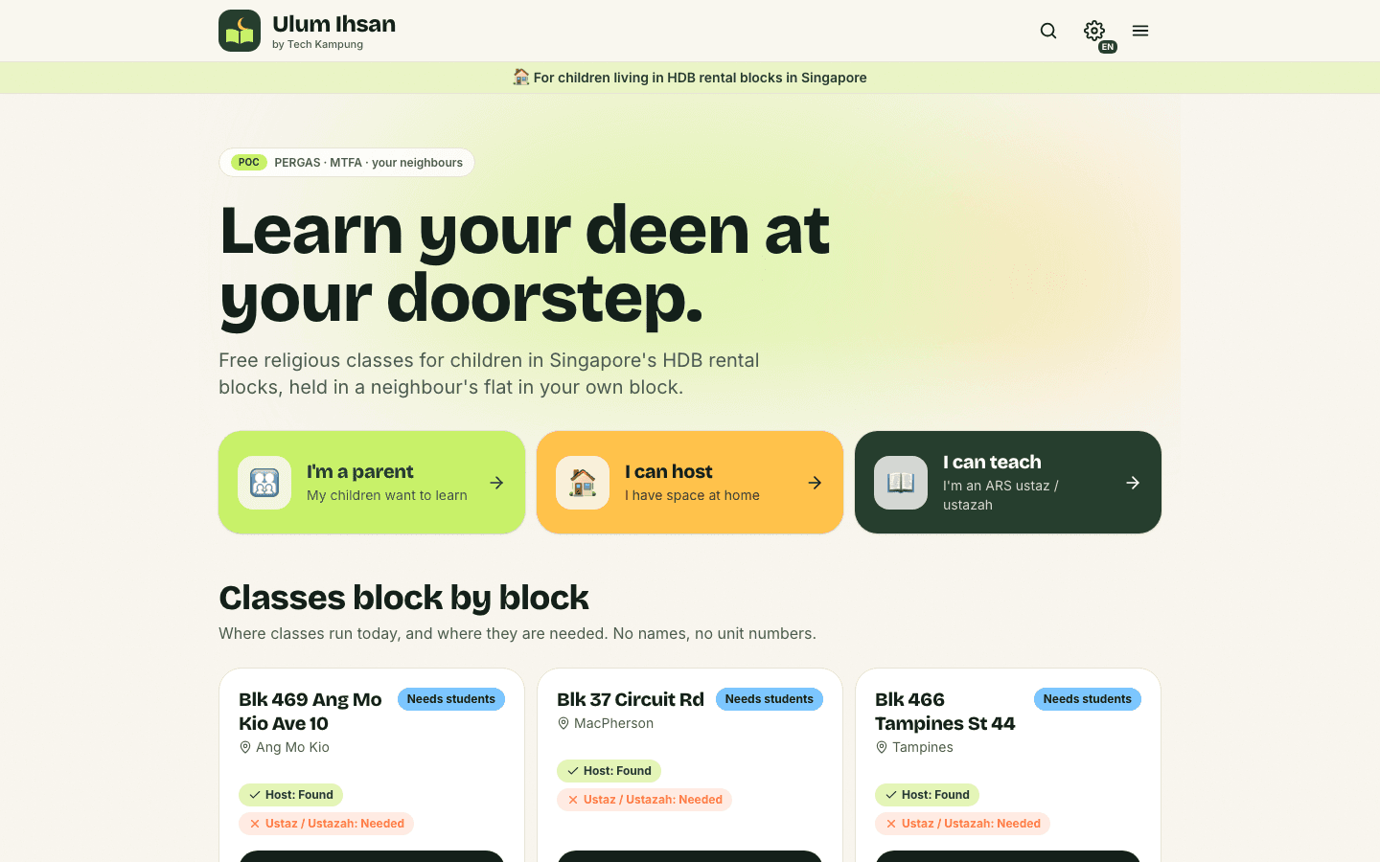Click Needs students badge on Blk 37
Screen dimensions: 1380x862
tap(770, 699)
